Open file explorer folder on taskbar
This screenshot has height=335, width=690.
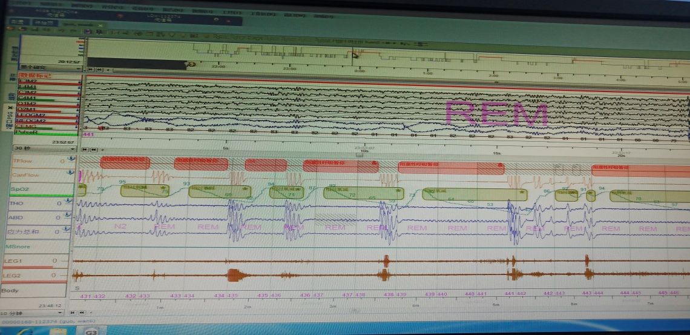(57, 331)
